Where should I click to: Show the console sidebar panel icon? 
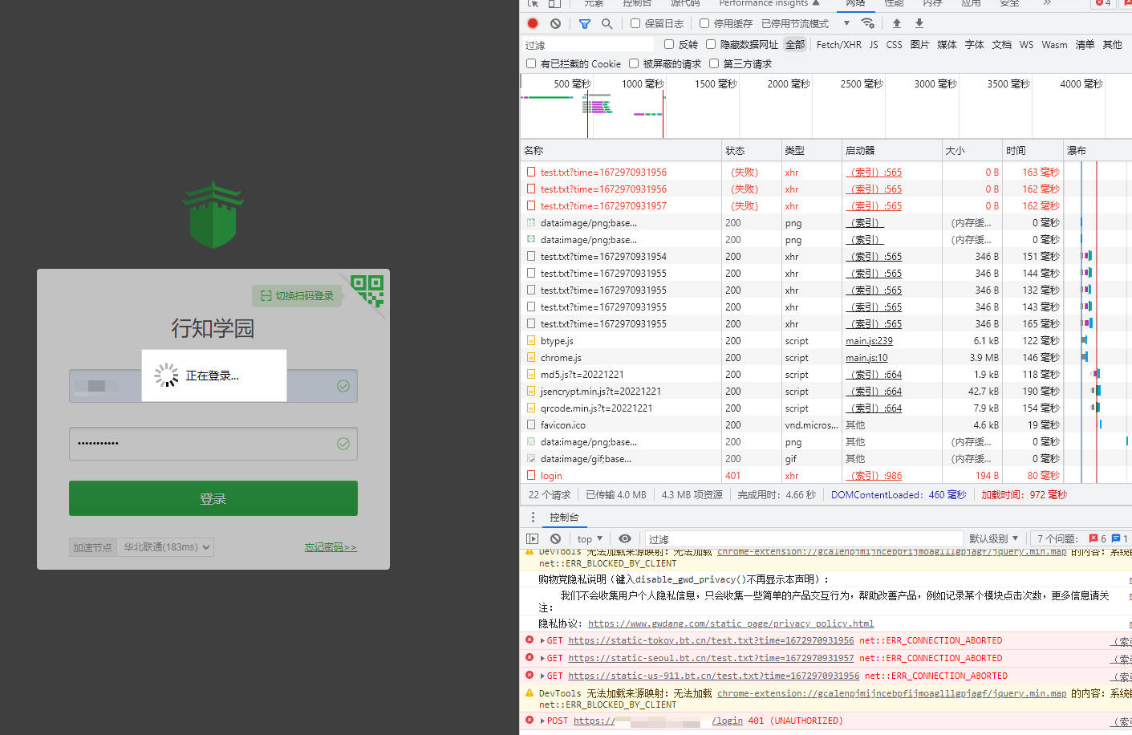point(533,538)
